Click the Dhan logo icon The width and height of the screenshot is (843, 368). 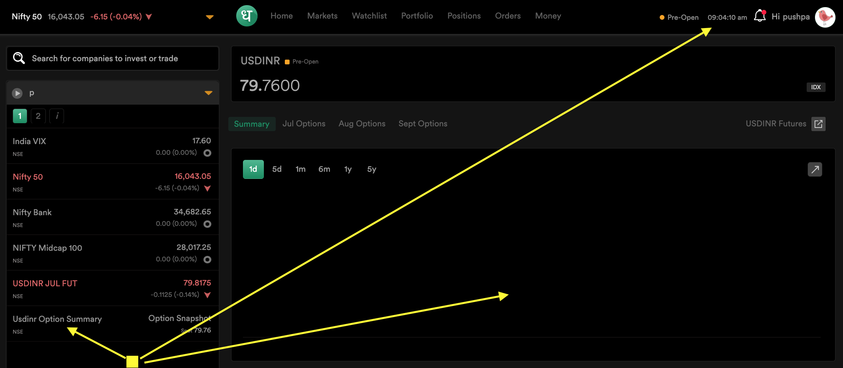[247, 16]
